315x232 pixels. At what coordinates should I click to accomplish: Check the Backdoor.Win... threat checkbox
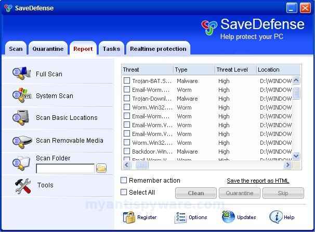[126, 151]
